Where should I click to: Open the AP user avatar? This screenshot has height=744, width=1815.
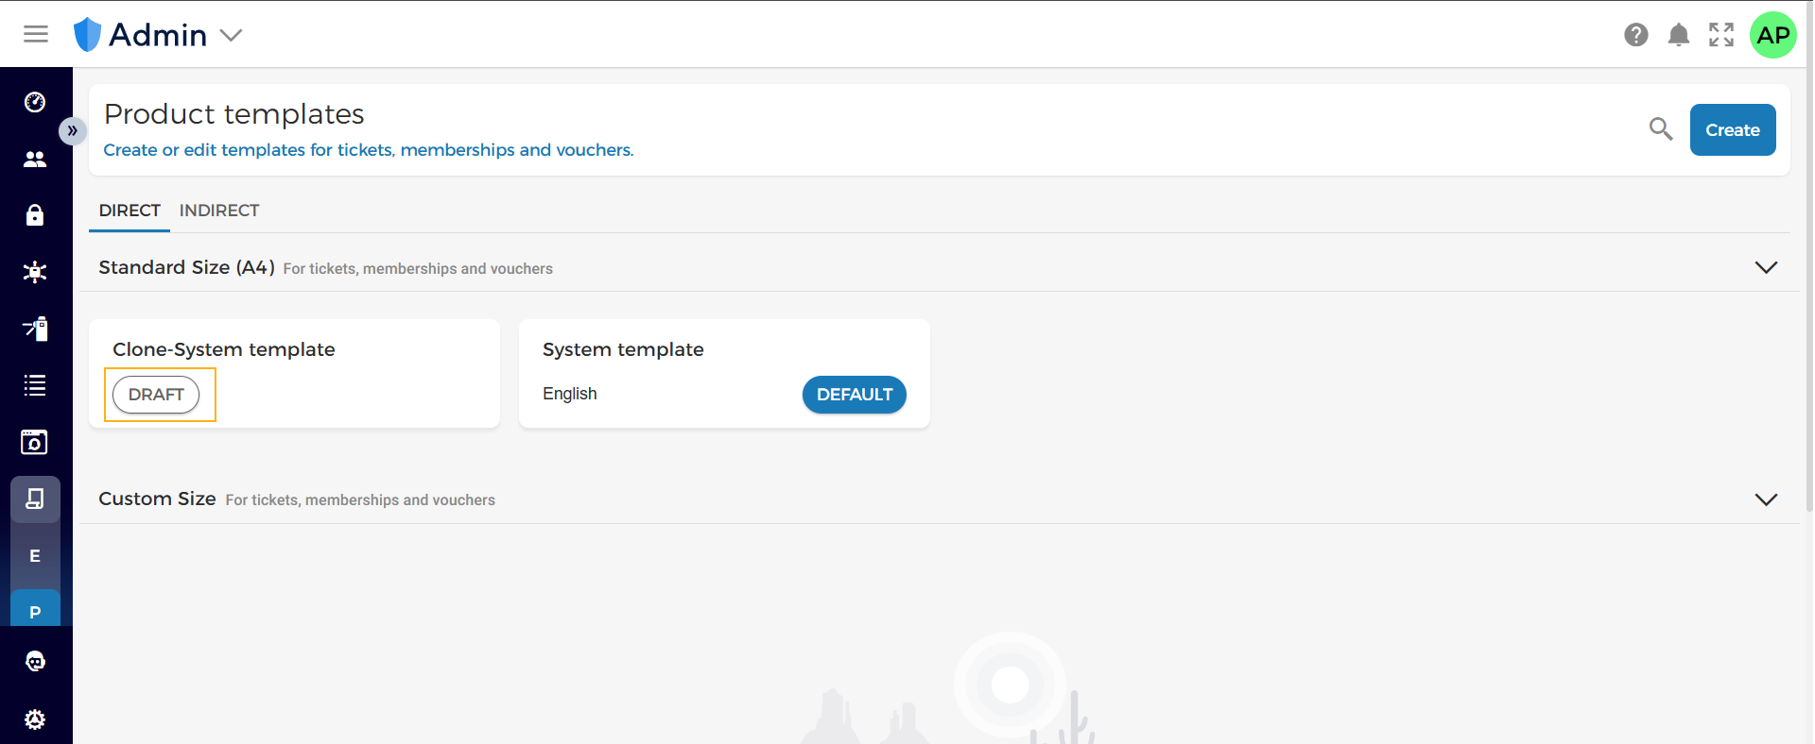coord(1773,35)
